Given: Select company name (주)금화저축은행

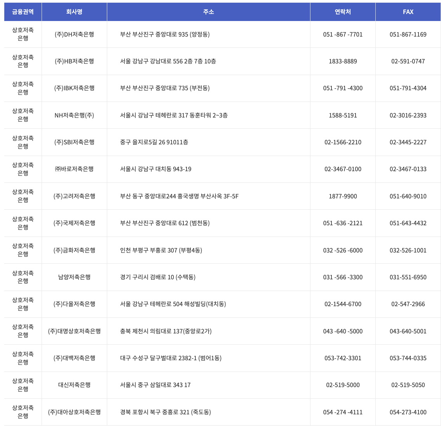Looking at the screenshot, I should [74, 250].
